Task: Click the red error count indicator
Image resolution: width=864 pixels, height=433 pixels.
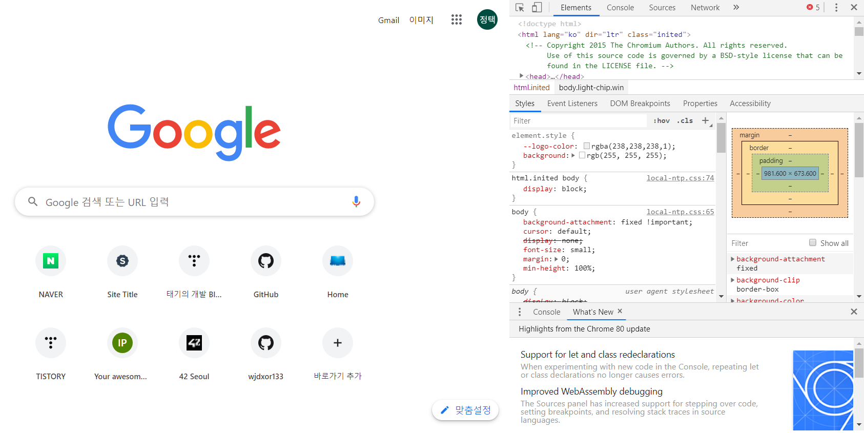Action: [x=813, y=7]
